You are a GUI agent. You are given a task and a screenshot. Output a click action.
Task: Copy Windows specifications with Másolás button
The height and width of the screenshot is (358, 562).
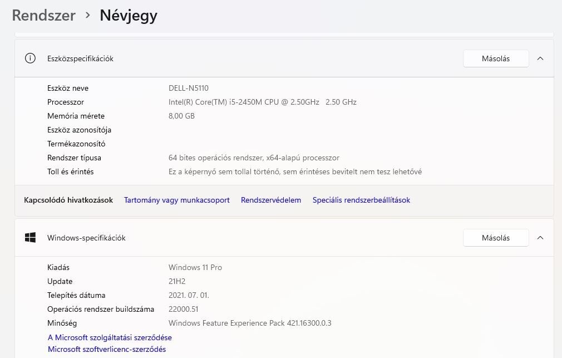(x=495, y=238)
